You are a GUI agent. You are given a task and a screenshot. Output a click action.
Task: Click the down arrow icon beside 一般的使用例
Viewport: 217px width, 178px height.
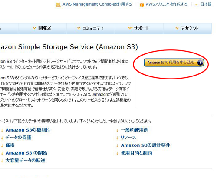coord(117,130)
